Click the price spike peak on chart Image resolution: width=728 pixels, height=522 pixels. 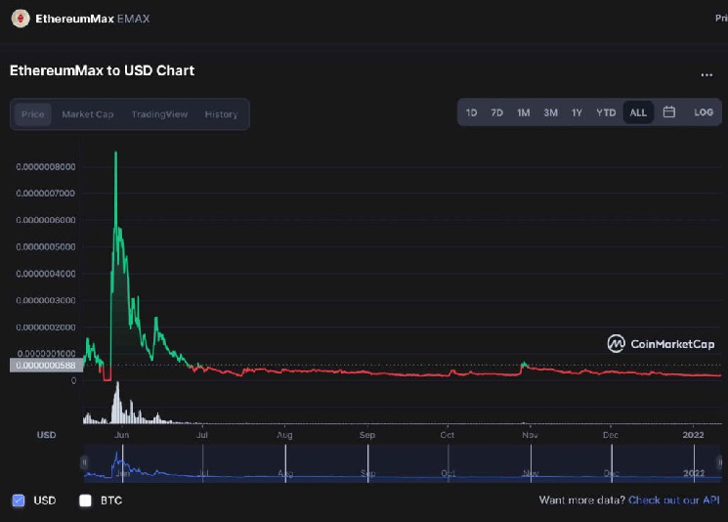pyautogui.click(x=115, y=152)
